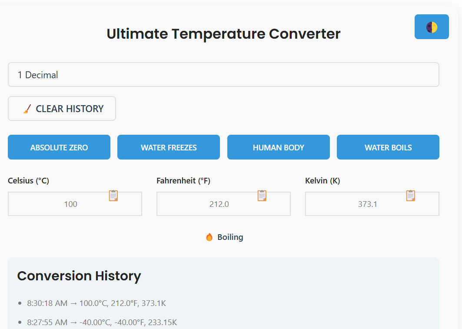Clear all conversions with CLEAR HISTORY

[x=62, y=108]
